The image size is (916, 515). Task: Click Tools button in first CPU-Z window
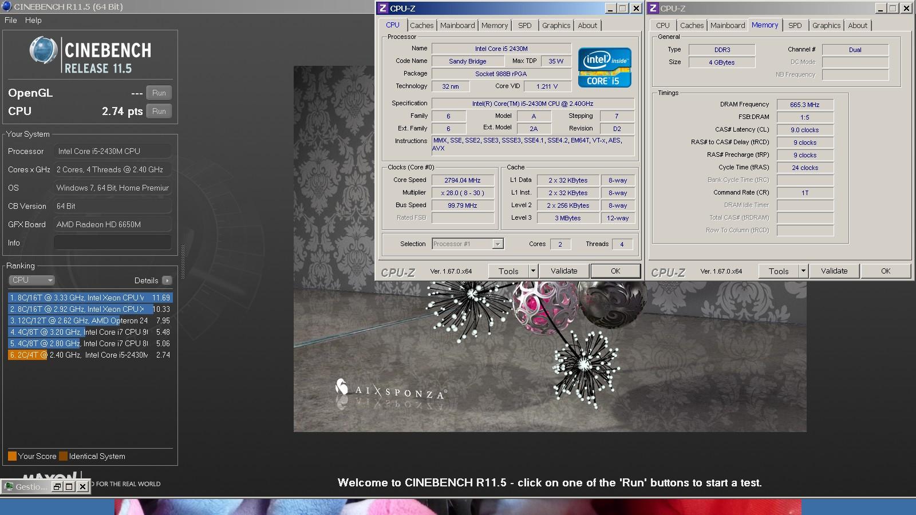508,271
